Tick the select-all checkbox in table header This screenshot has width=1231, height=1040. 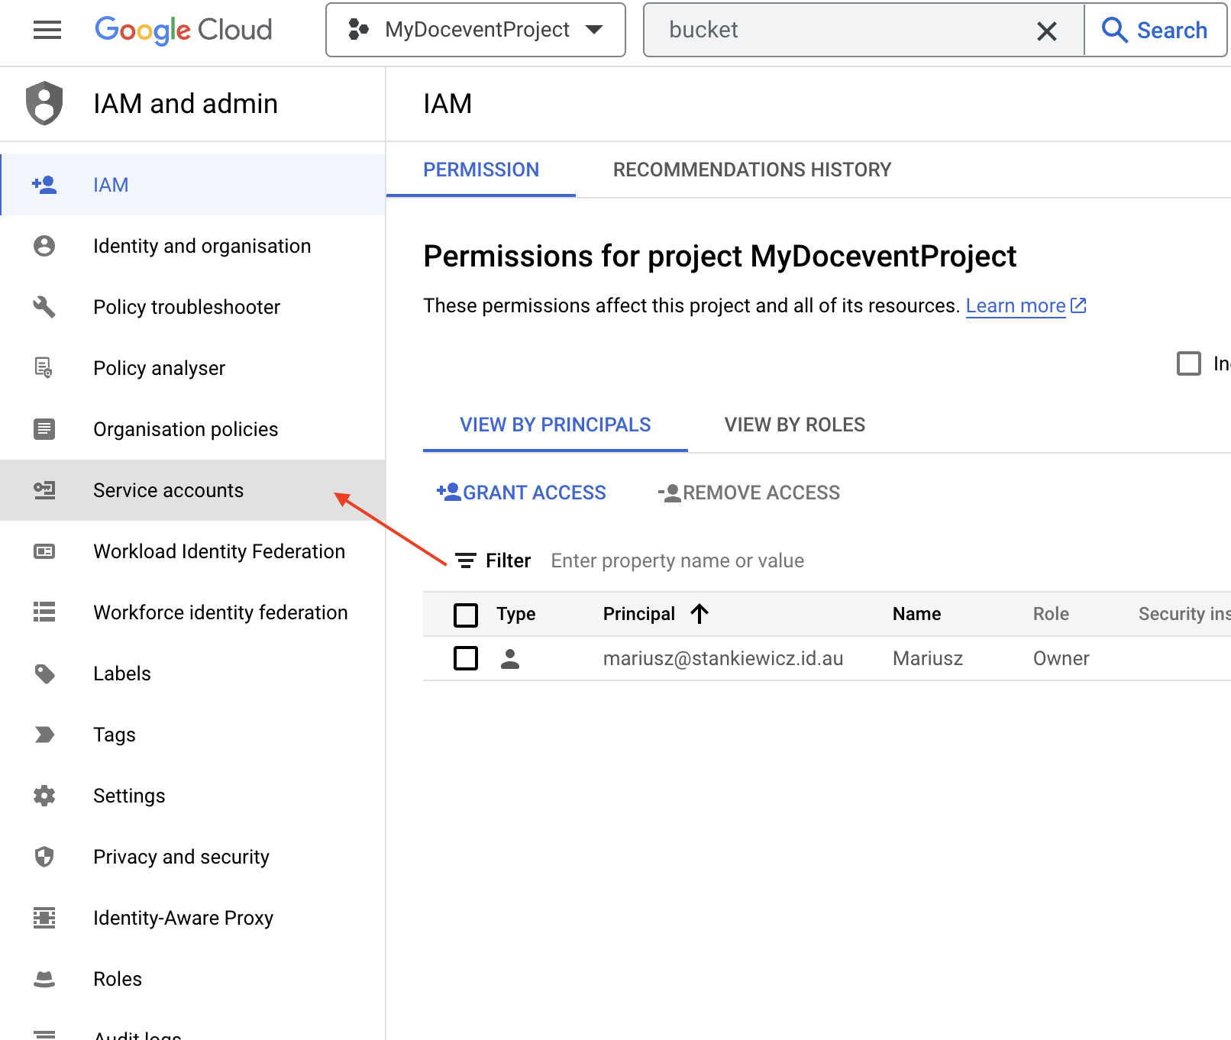(466, 615)
